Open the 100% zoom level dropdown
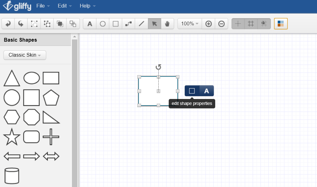 pos(190,24)
